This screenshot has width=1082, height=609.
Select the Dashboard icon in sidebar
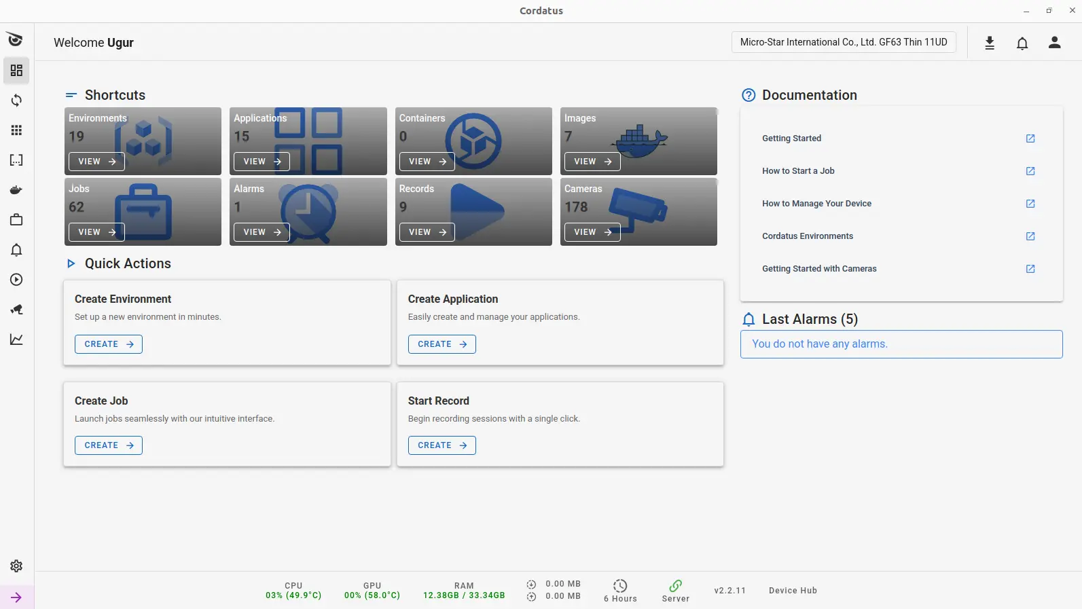pyautogui.click(x=16, y=71)
